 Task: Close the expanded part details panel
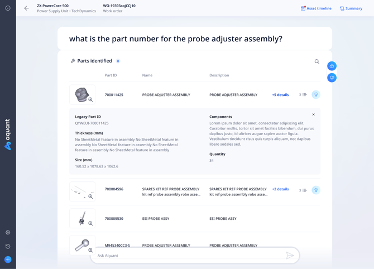pos(313,114)
